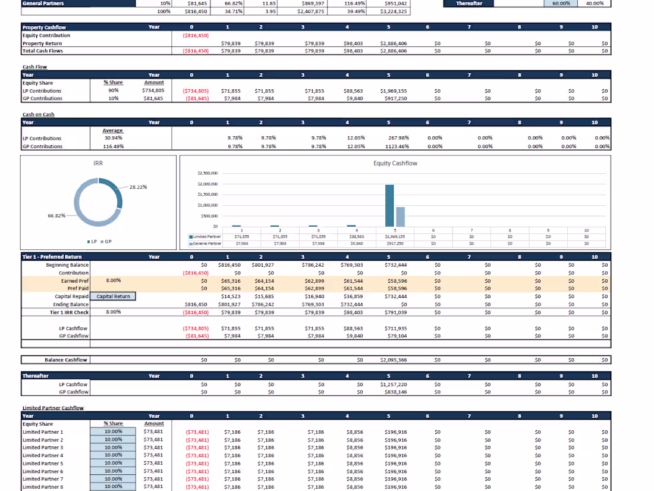Select the GP legend marker under the IRR donut
This screenshot has height=491, width=654.
(x=102, y=241)
